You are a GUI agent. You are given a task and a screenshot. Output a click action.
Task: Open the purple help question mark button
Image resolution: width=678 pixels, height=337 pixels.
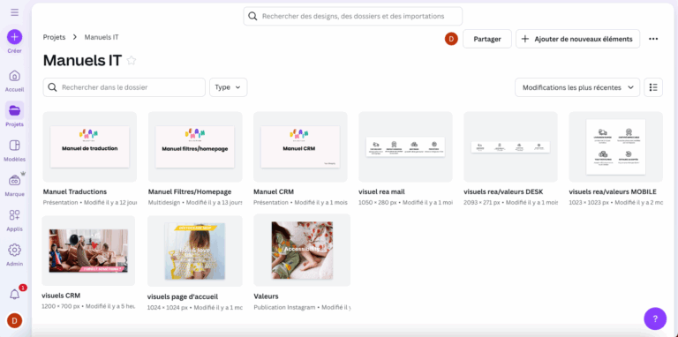coord(655,318)
